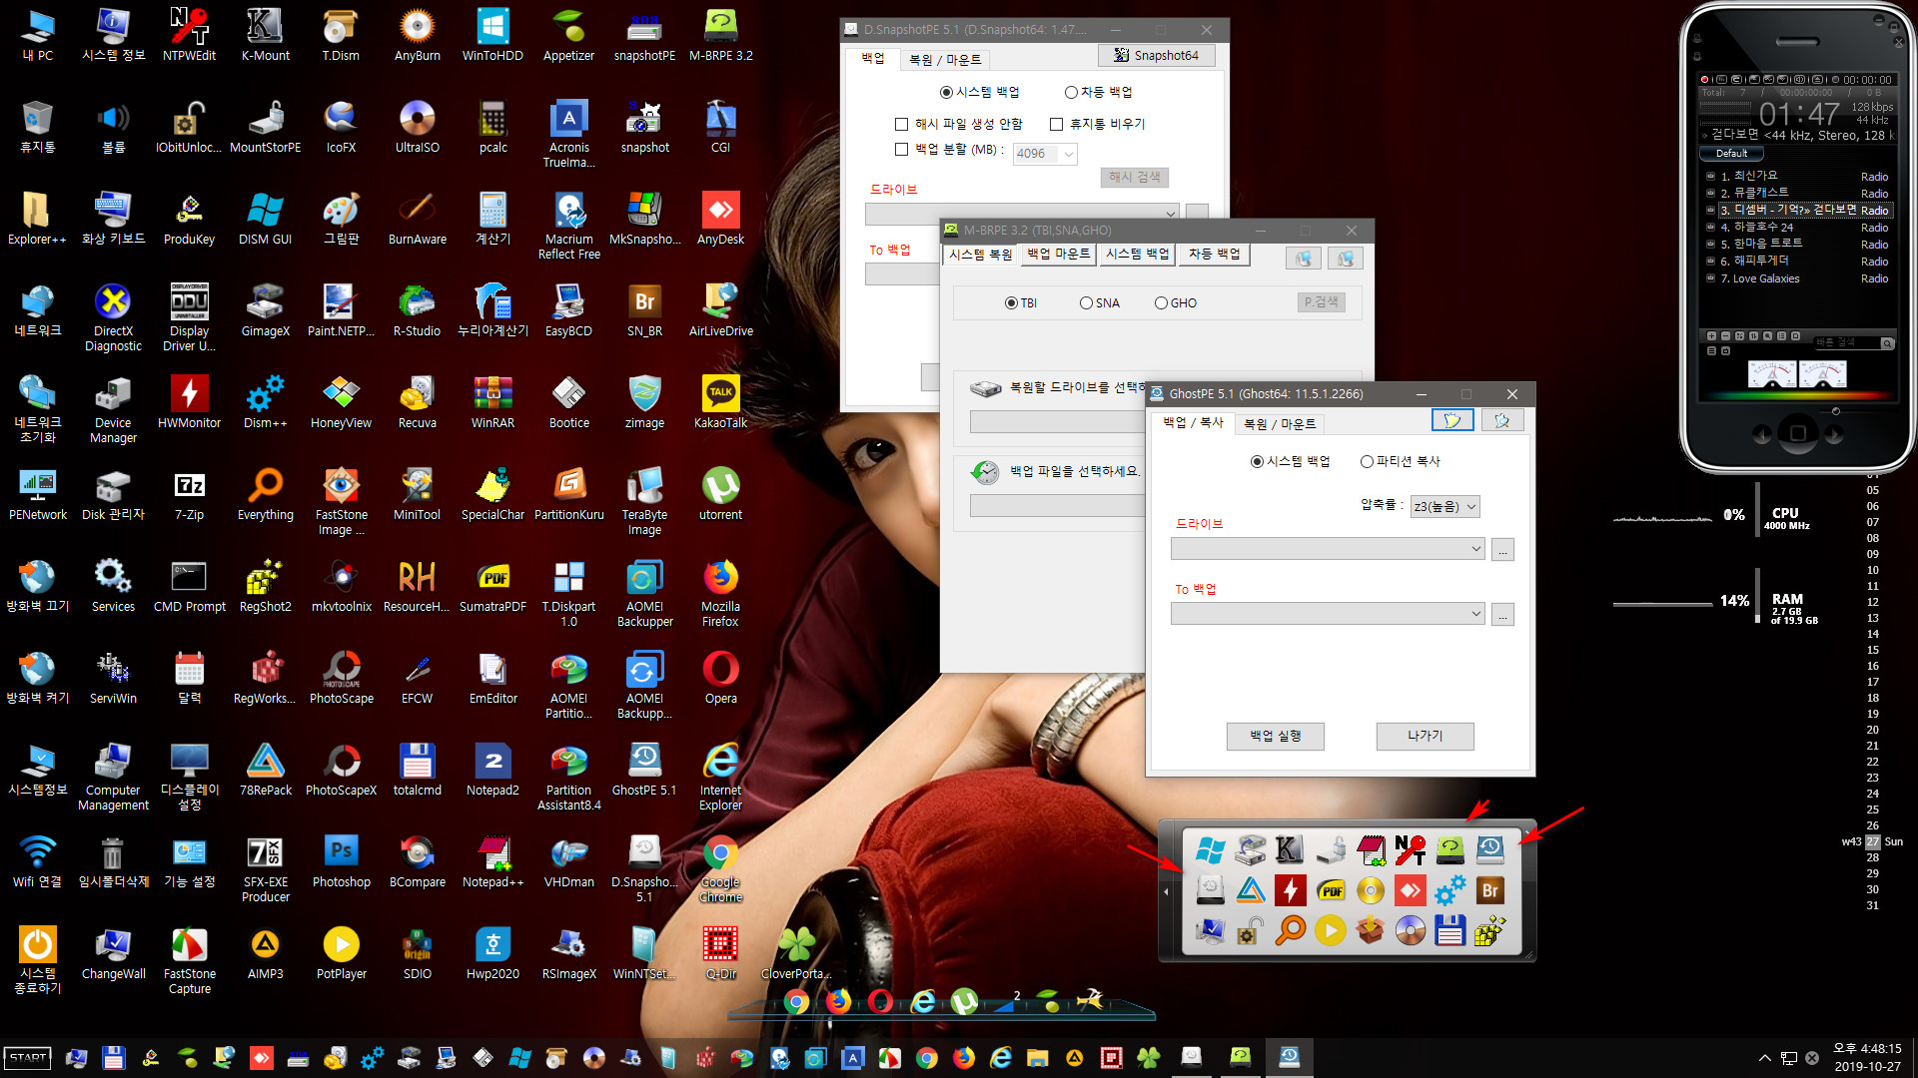Screen dimensions: 1918x1078
Task: Open the Photoshop desktop icon
Action: click(x=341, y=861)
